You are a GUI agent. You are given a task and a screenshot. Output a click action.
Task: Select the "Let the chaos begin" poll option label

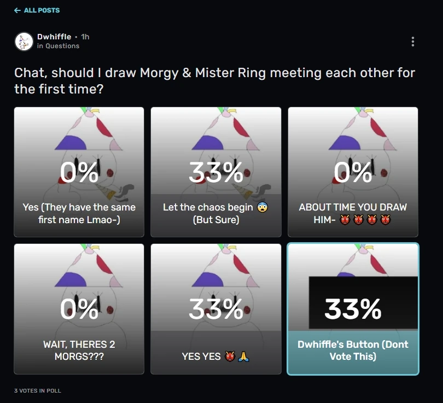click(x=208, y=208)
